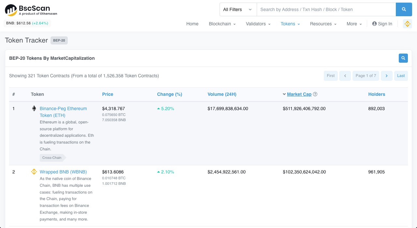
Task: Click WBNB volume $2,454,922,561.00
Action: coord(226,172)
